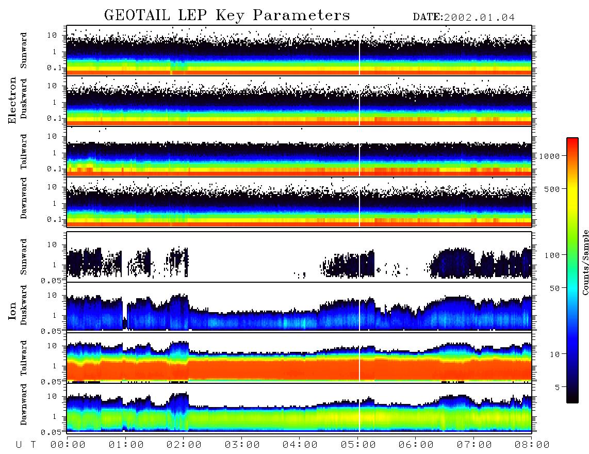Click the Ion Dawnward spectrogram panel
This screenshot has height=454, width=589.
(x=299, y=408)
